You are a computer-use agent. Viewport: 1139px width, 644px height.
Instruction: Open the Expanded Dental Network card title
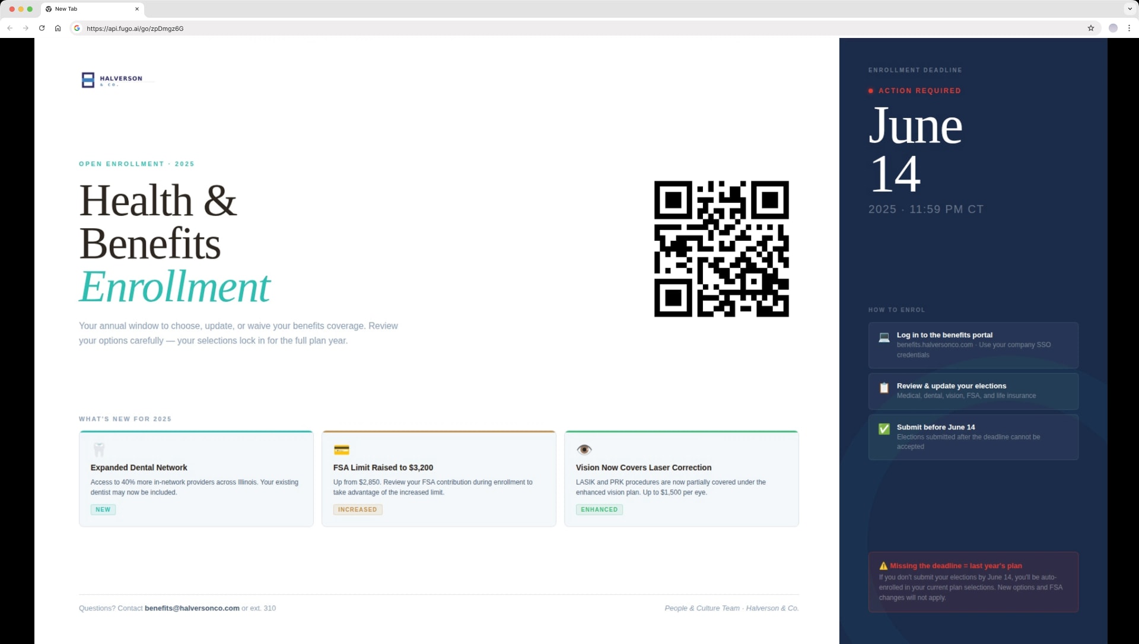tap(139, 467)
